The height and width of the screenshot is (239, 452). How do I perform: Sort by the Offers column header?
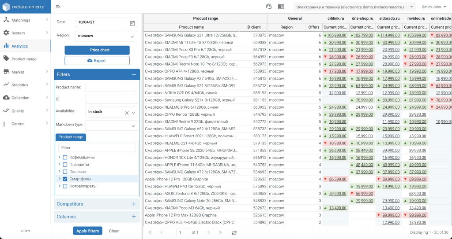pyautogui.click(x=314, y=27)
